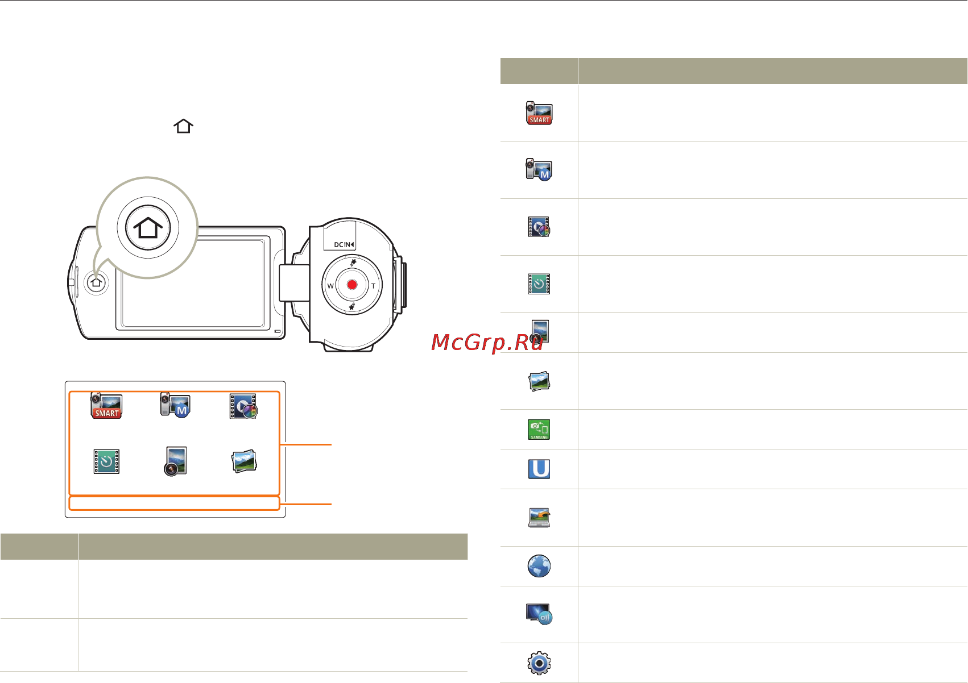Select the Manual mode camcorder icon in table
968x683 pixels.
(x=539, y=169)
